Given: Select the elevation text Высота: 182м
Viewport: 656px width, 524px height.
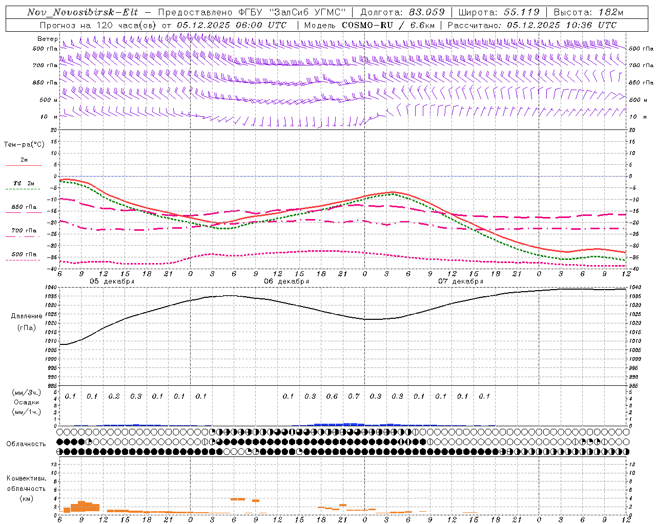Looking at the screenshot, I should (x=588, y=12).
